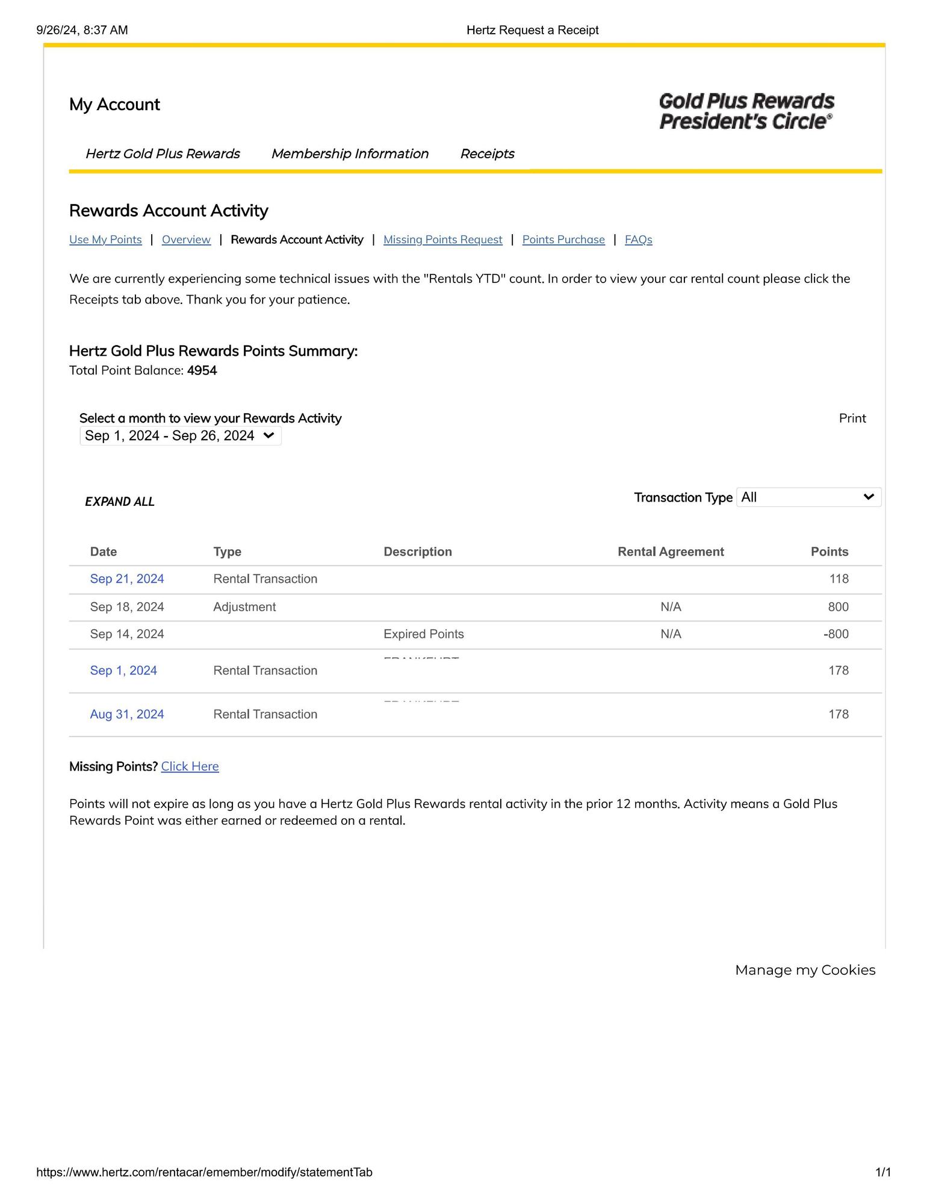
Task: Open the FAQs link
Action: coord(638,240)
